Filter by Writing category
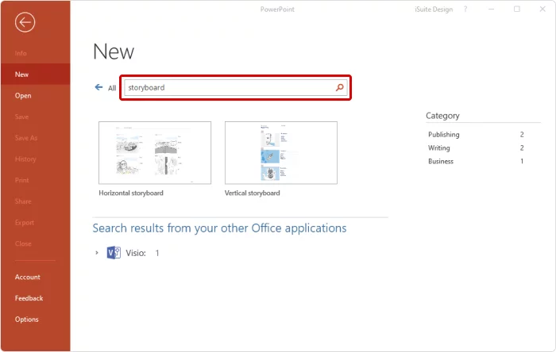Viewport: 556px width, 352px height. click(x=439, y=148)
